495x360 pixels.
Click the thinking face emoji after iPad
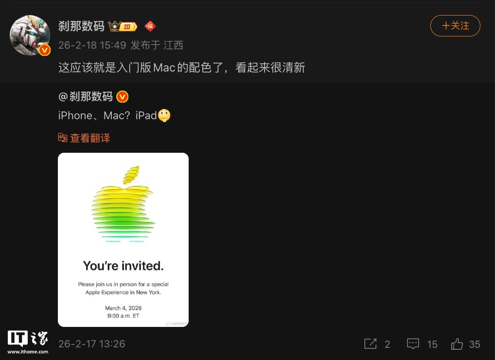164,115
